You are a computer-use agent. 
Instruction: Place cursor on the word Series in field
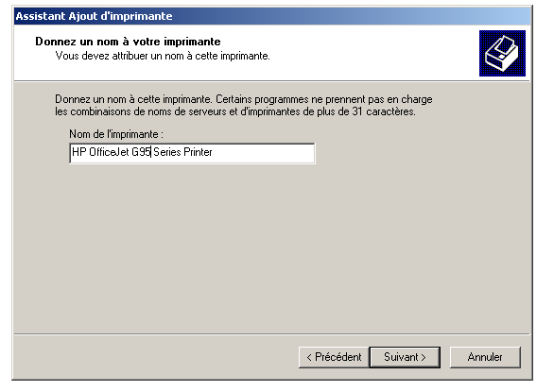coord(166,152)
